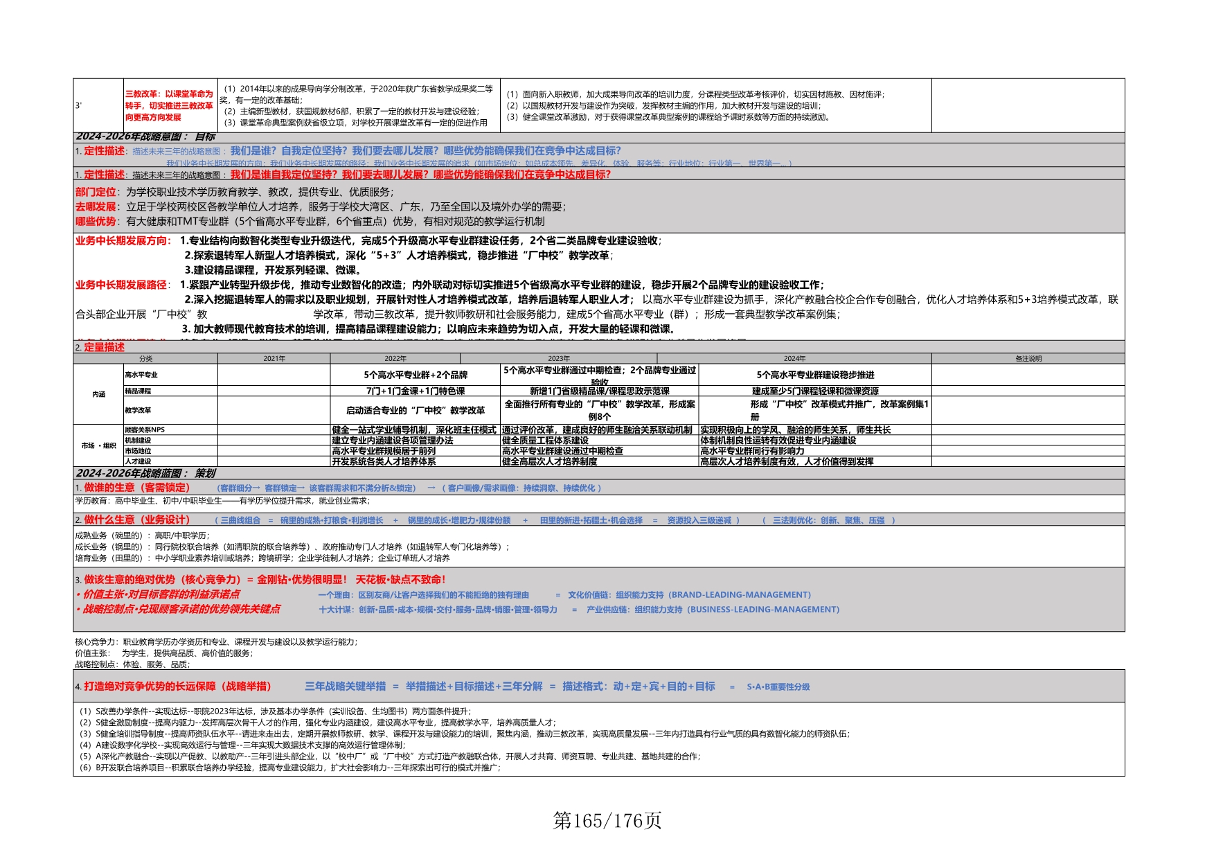Click the 2023年 column header
This screenshot has height=859, width=1214.
coord(559,359)
